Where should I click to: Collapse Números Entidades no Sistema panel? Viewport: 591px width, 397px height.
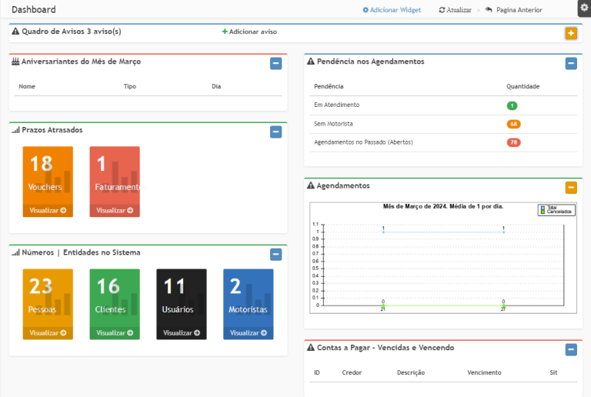[275, 254]
